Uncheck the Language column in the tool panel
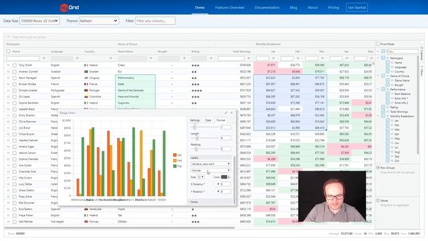Screen dimensions: 428x241 (387, 67)
